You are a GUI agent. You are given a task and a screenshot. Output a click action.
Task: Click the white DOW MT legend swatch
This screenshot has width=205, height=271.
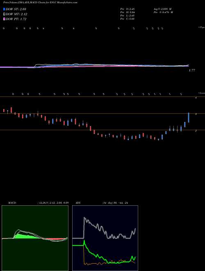tap(5, 14)
